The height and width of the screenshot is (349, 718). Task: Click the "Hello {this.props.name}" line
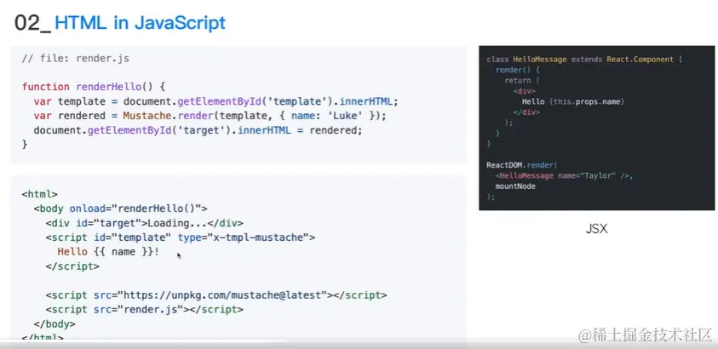tap(573, 101)
